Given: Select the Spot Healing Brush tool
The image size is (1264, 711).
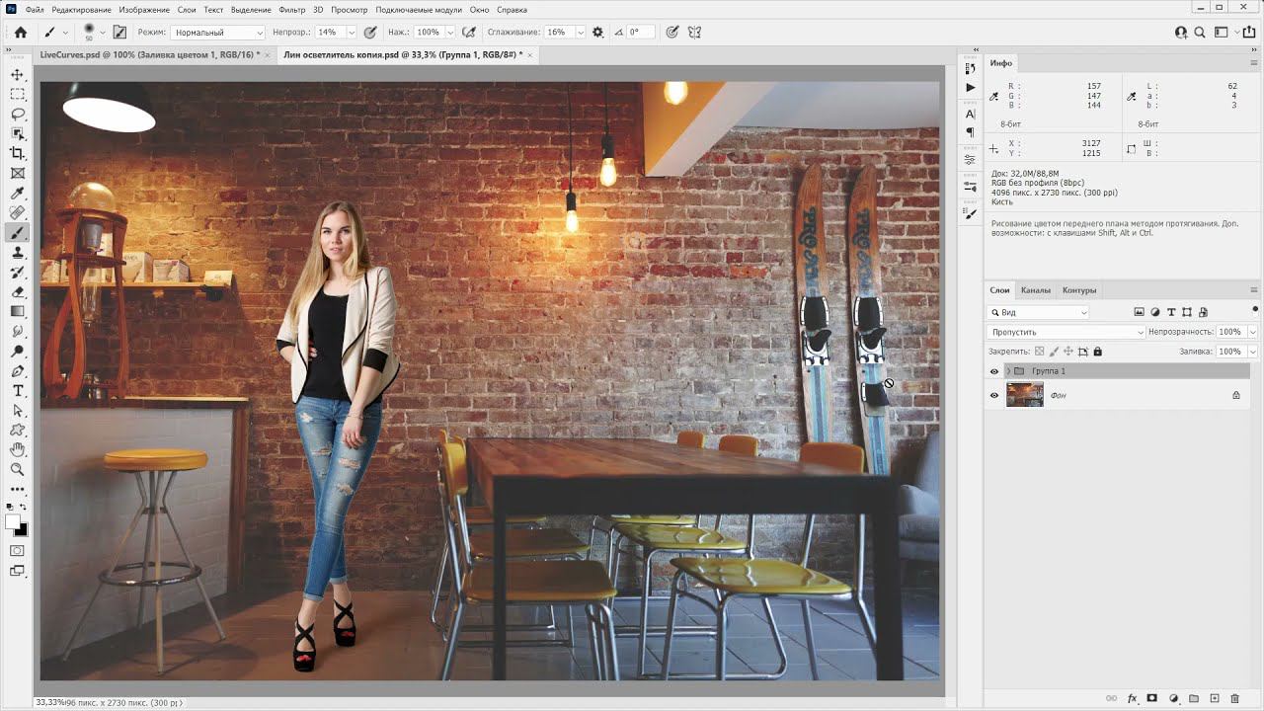Looking at the screenshot, I should coord(18,213).
